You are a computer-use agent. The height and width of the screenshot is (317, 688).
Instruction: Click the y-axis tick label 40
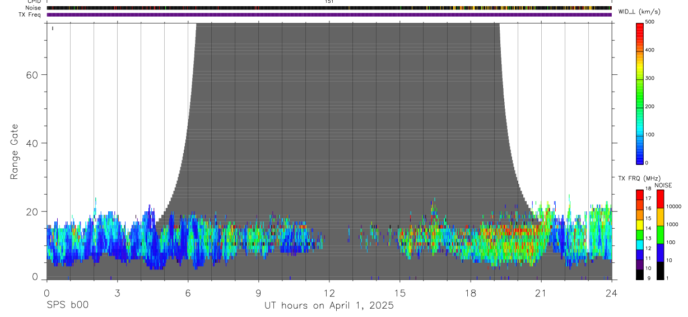click(x=32, y=143)
